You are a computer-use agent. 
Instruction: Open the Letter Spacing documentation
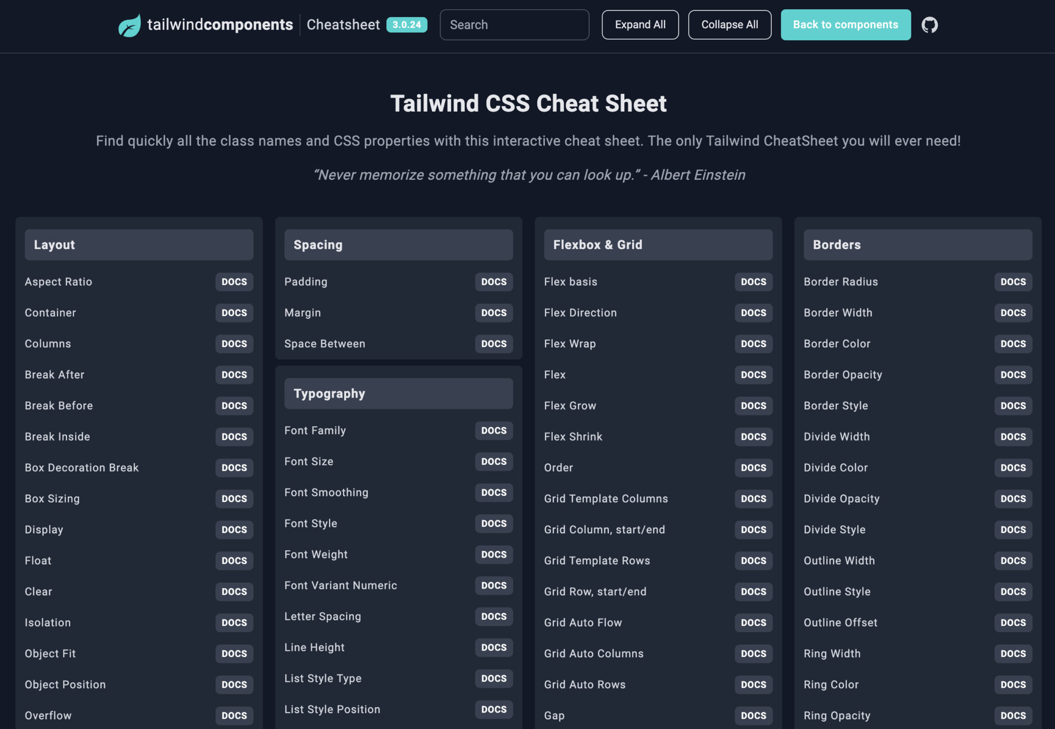pyautogui.click(x=494, y=616)
